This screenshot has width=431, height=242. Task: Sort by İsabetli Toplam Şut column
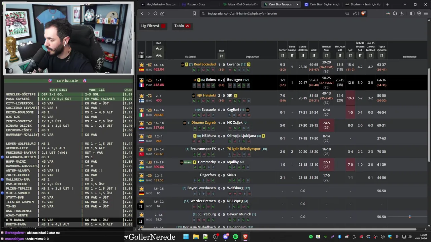point(360,55)
